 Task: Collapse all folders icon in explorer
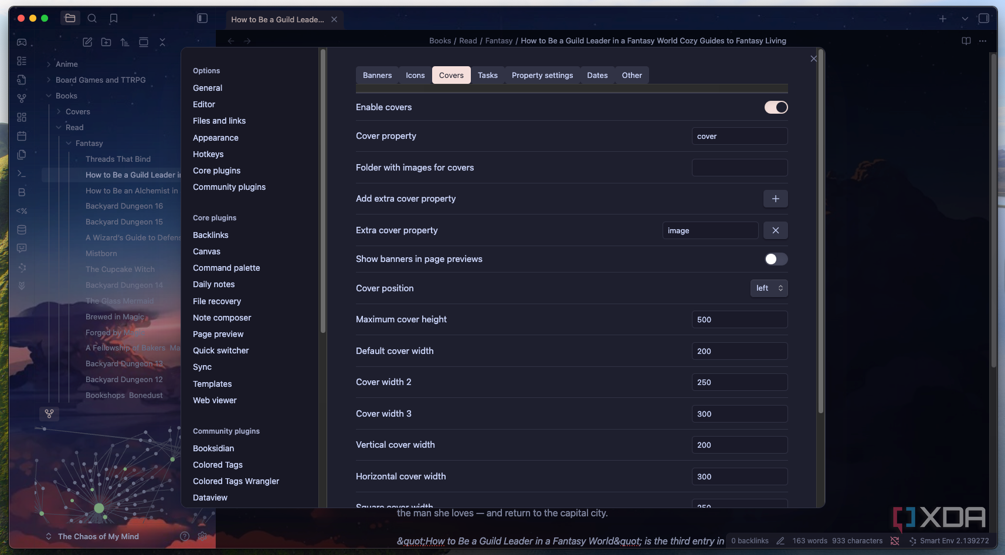162,42
